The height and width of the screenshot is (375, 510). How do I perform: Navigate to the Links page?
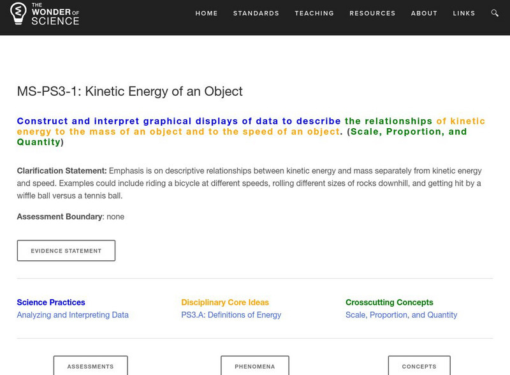pyautogui.click(x=464, y=13)
